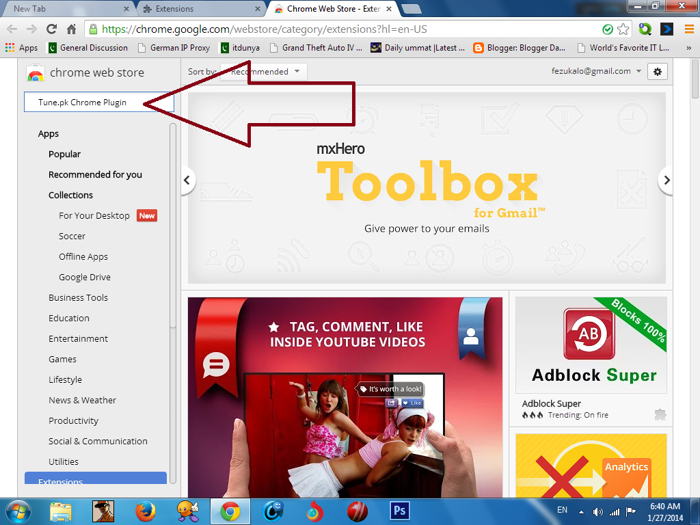Choose the Education category
This screenshot has width=700, height=525.
(x=69, y=319)
